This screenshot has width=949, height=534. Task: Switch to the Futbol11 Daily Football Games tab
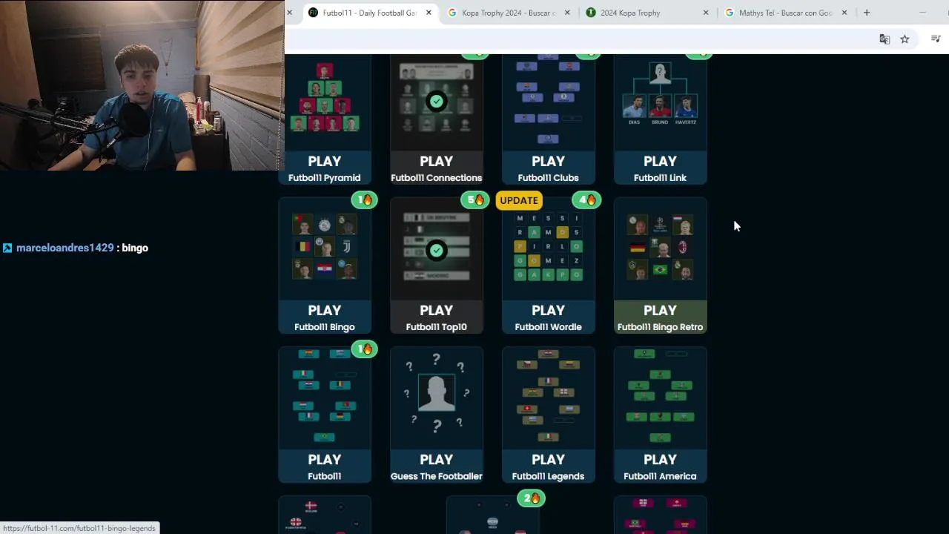coord(362,13)
